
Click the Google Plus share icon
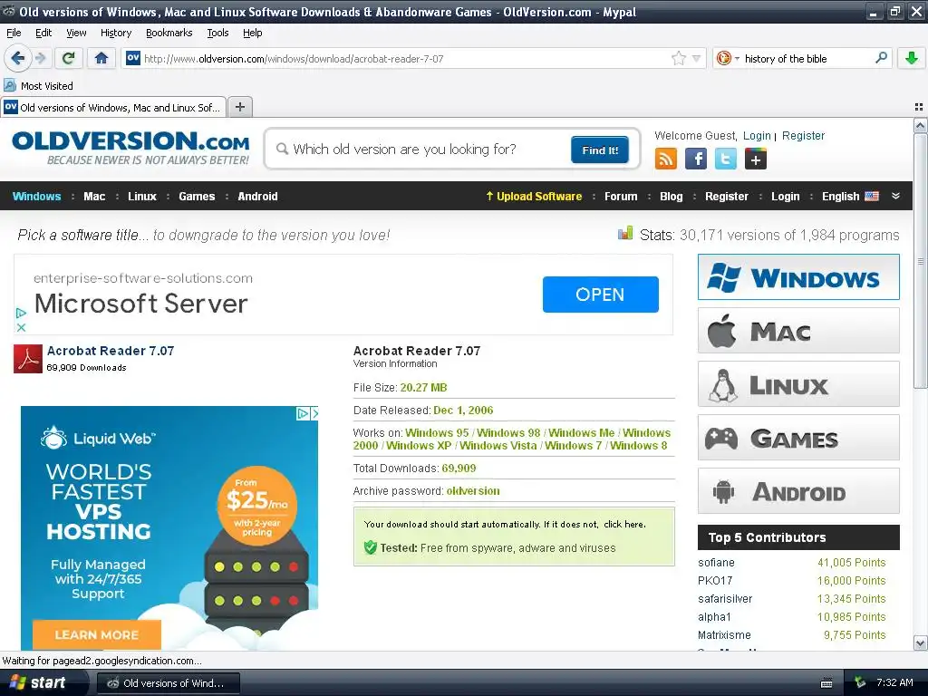pyautogui.click(x=756, y=159)
